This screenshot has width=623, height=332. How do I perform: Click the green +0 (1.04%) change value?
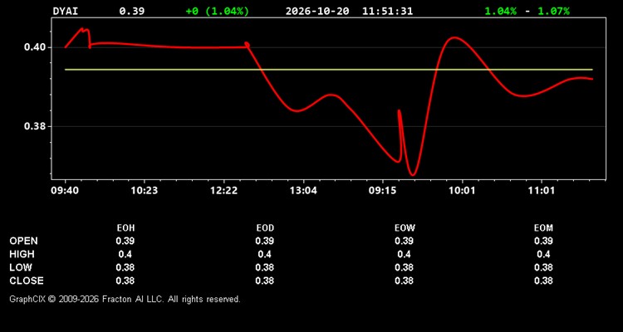pos(218,11)
